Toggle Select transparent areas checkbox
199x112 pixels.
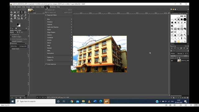click(x=11, y=39)
